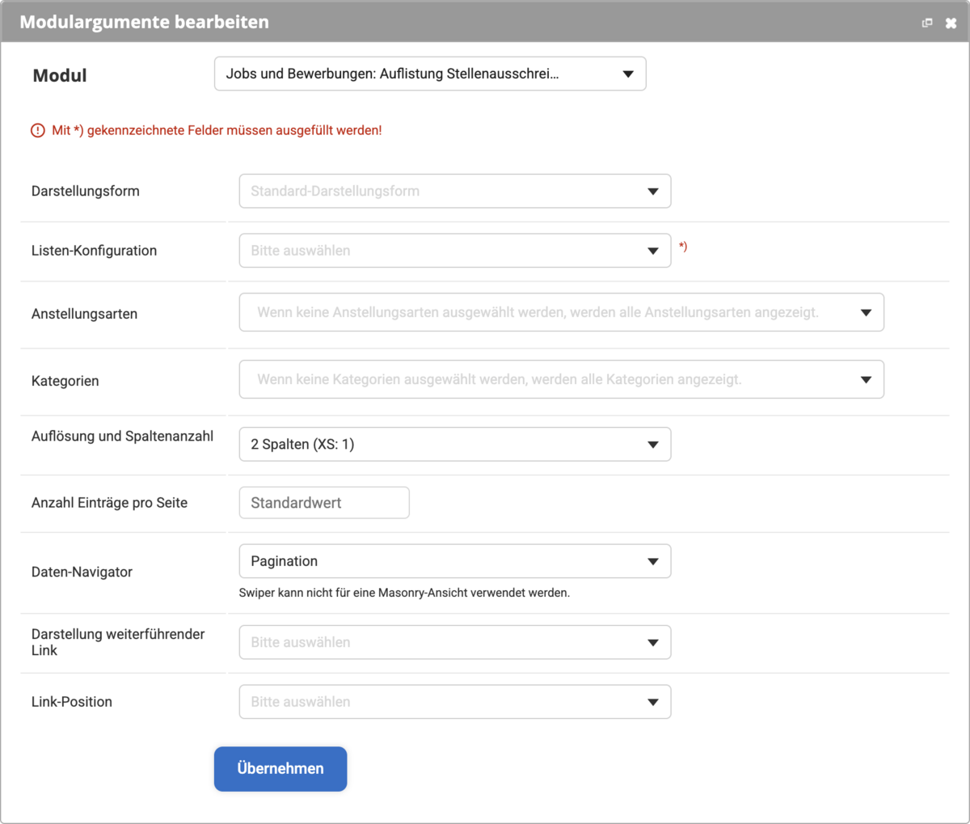
Task: Open the Link-Position dropdown
Action: point(455,702)
